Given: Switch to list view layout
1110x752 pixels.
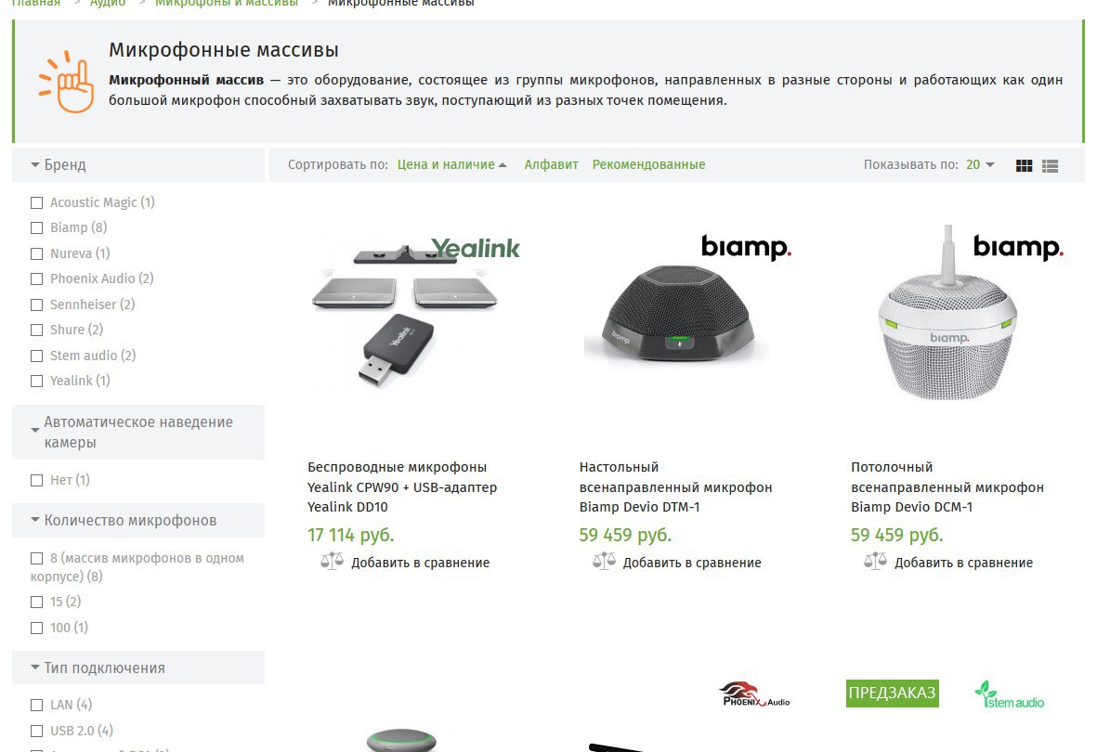Looking at the screenshot, I should 1050,165.
